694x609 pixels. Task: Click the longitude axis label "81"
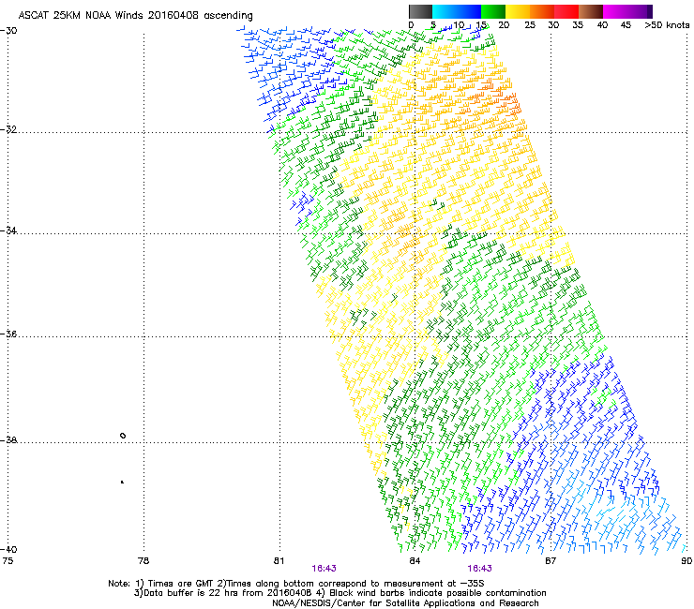click(x=279, y=561)
